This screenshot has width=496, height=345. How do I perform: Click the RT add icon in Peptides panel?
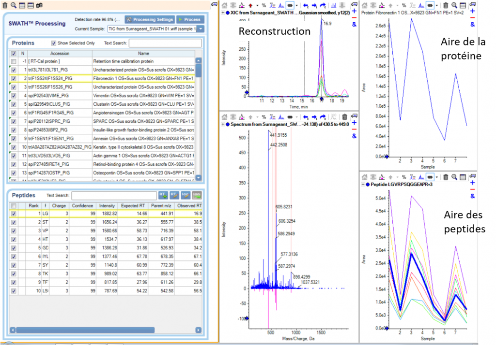point(163,195)
